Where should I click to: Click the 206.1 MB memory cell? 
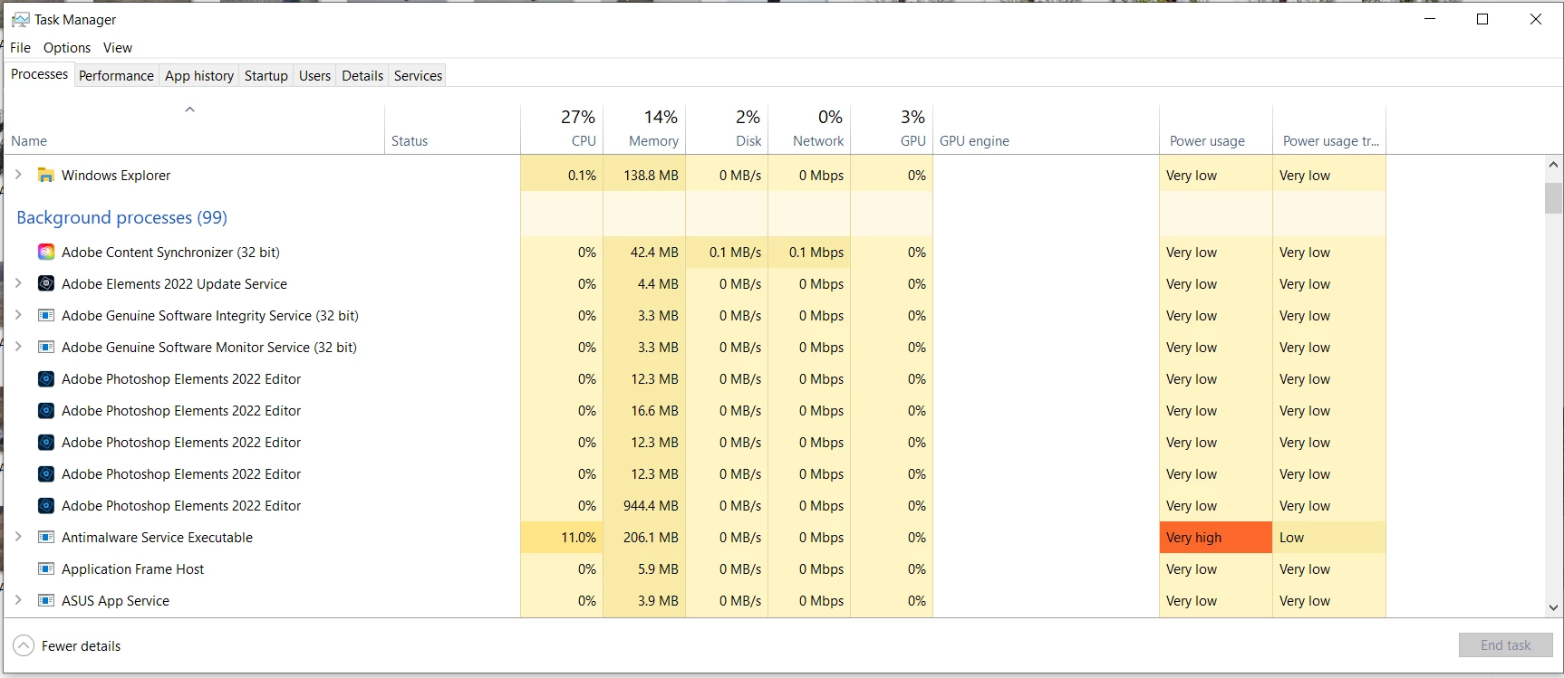point(644,538)
